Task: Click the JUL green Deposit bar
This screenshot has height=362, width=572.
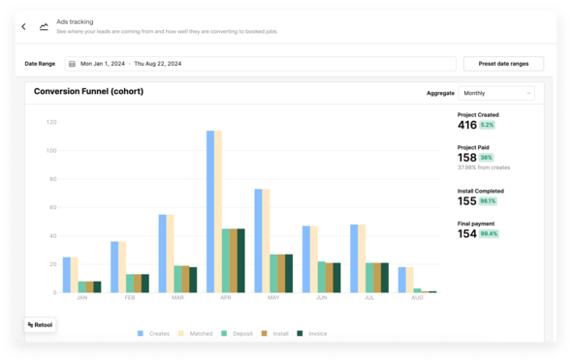Action: point(369,278)
